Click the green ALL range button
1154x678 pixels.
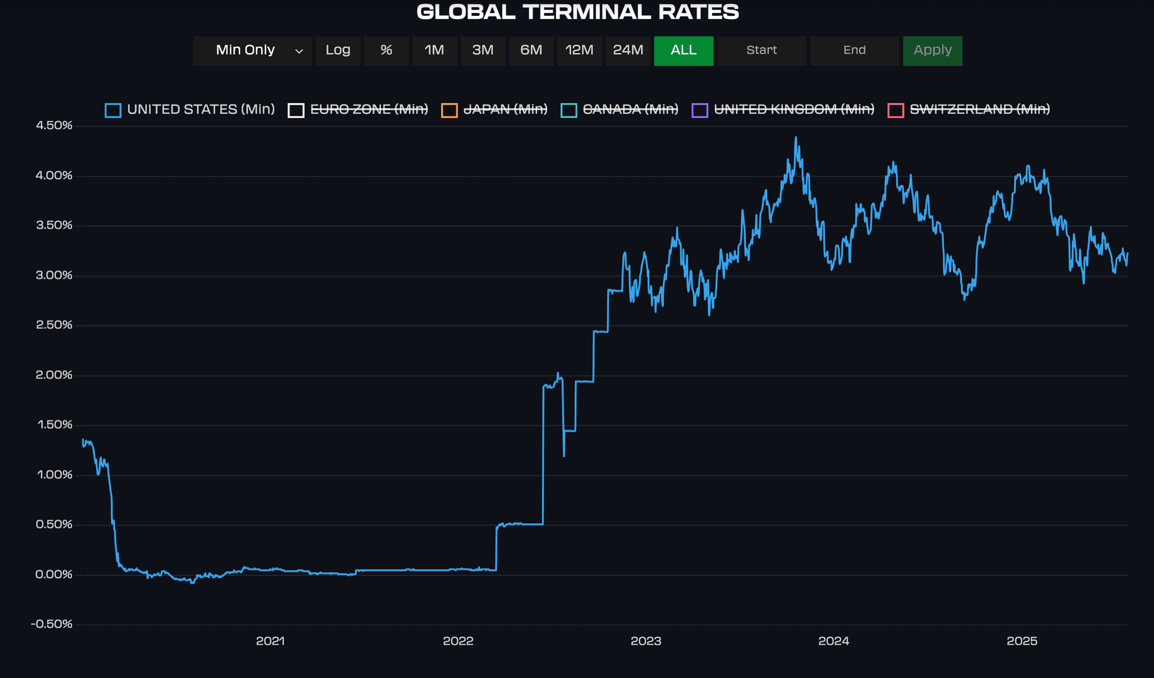coord(683,51)
